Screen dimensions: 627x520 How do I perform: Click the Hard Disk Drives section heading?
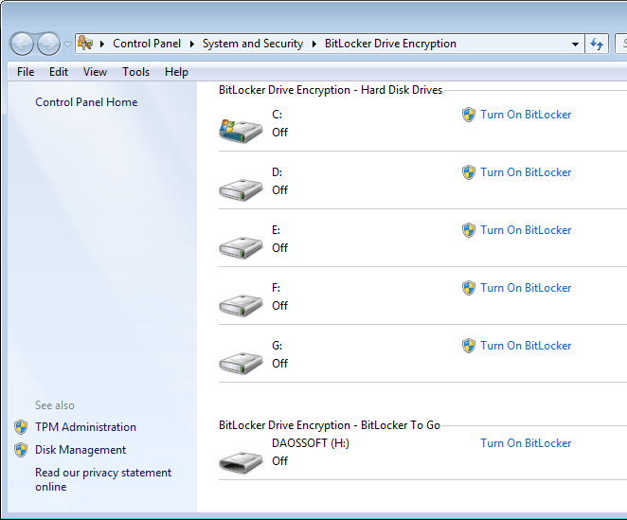331,90
